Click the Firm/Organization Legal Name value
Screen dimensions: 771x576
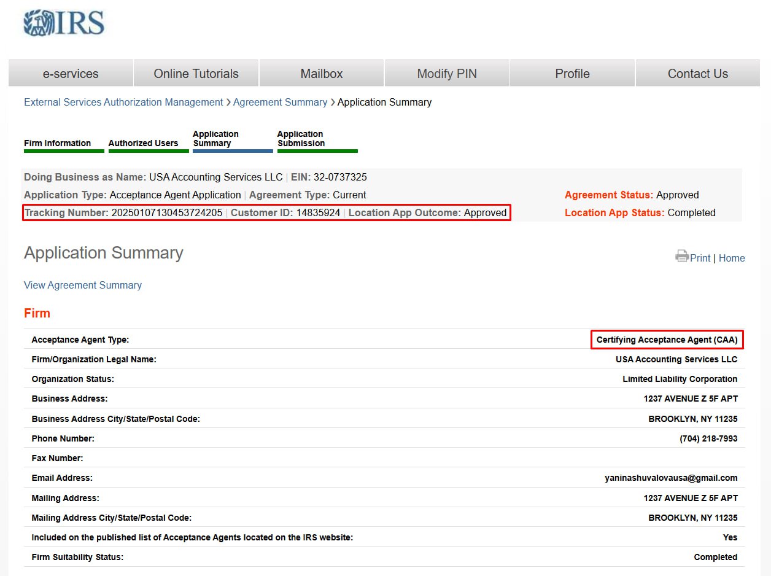tap(676, 359)
